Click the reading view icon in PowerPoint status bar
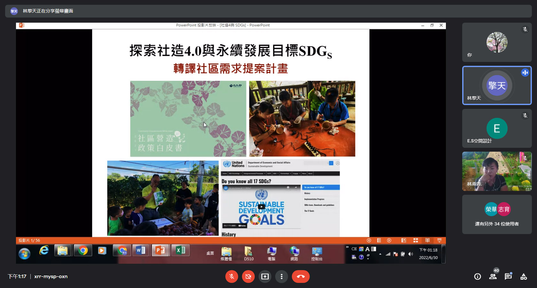Image resolution: width=537 pixels, height=288 pixels. pos(427,240)
